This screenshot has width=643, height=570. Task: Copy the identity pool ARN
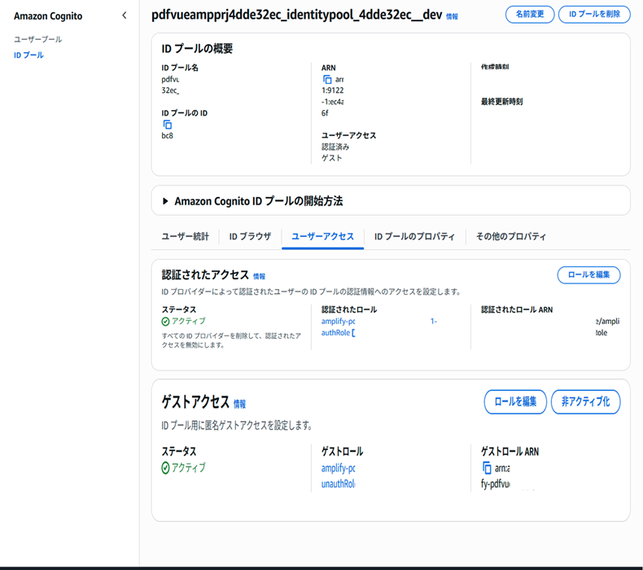(x=327, y=79)
